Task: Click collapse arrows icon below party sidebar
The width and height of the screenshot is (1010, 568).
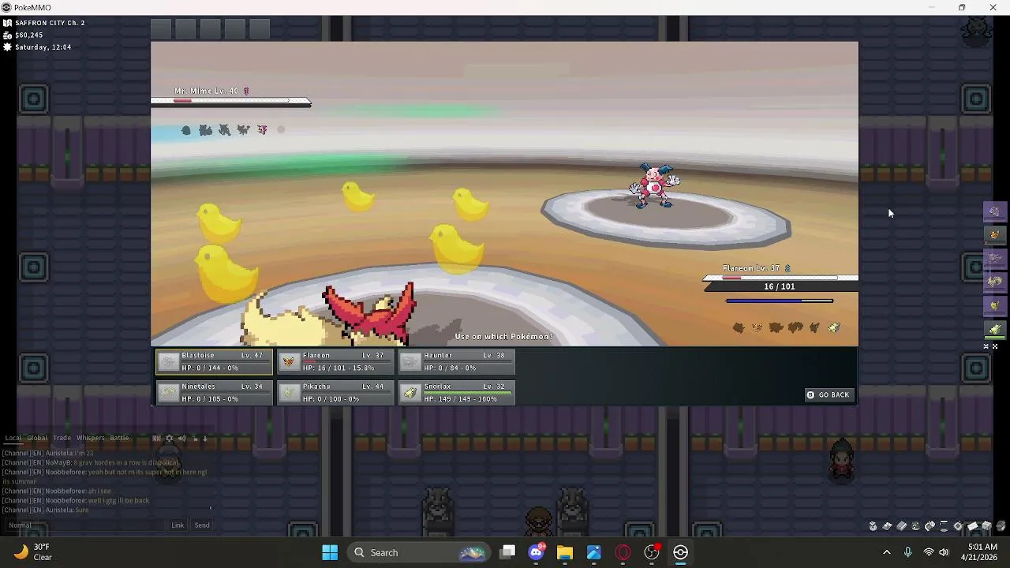Action: [986, 346]
